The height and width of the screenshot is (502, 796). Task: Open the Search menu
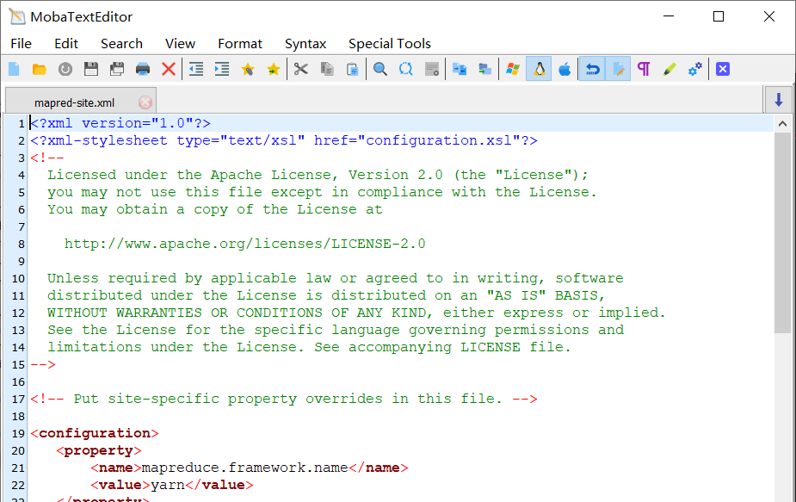(x=122, y=44)
